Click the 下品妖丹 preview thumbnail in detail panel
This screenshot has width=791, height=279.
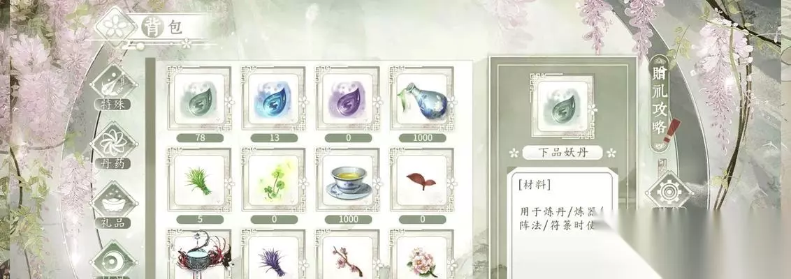coord(563,106)
